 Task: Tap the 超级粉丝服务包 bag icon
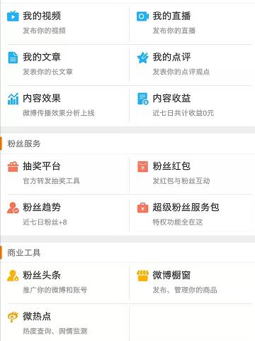[x=142, y=207]
